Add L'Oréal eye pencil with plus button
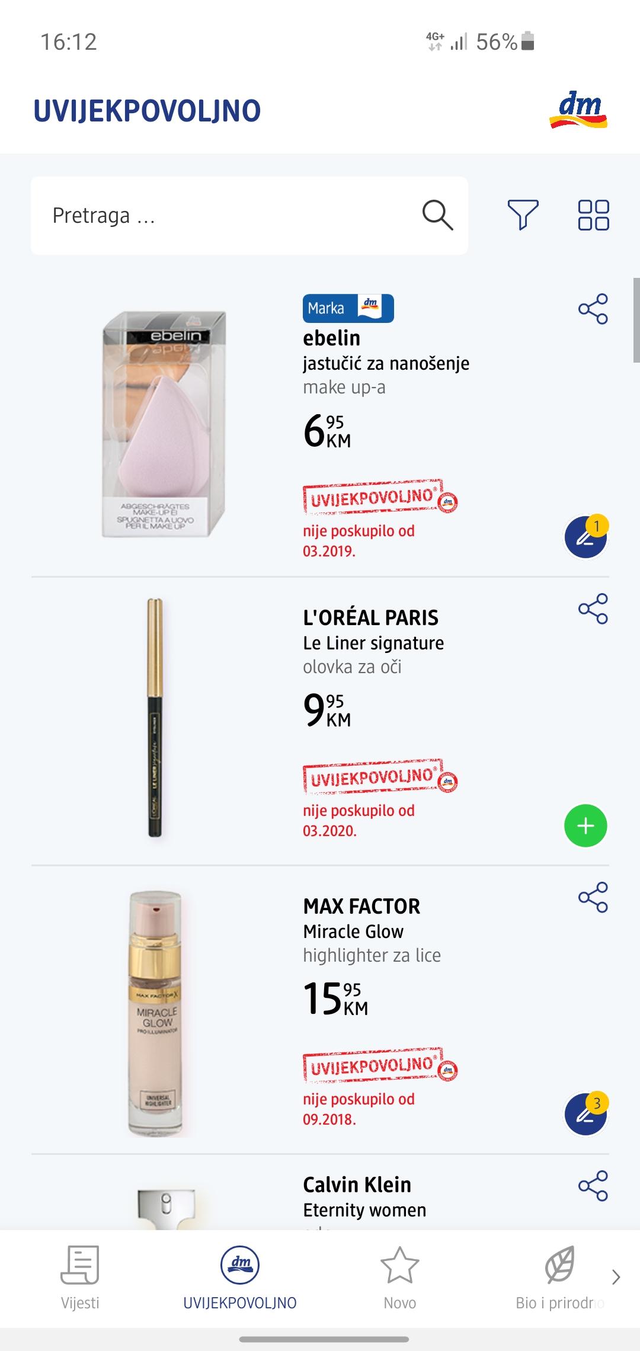This screenshot has width=640, height=1351. 585,825
